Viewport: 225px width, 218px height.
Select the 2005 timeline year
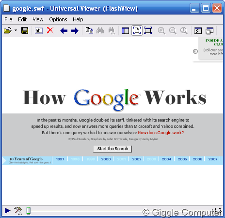(x=182, y=159)
